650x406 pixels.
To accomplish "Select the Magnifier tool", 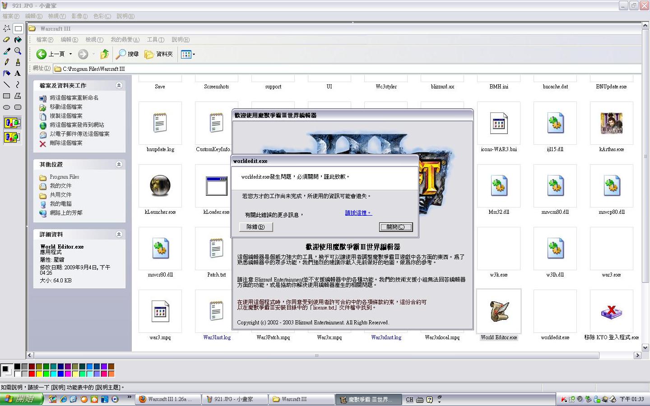I will [x=18, y=51].
